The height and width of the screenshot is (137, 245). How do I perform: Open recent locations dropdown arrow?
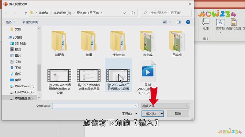20,13
